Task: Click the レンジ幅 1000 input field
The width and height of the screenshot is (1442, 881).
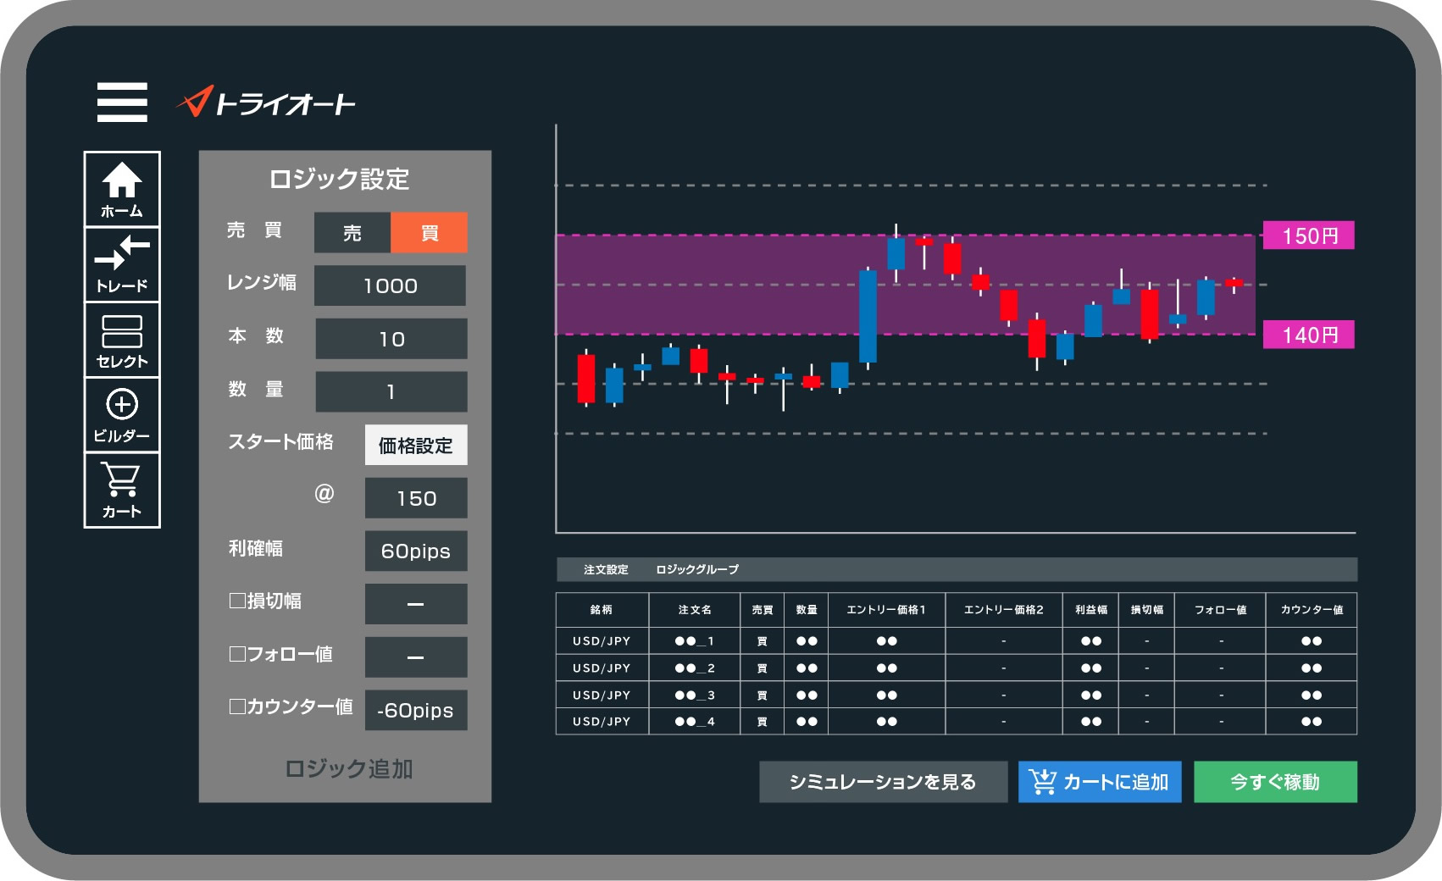Action: pyautogui.click(x=390, y=286)
